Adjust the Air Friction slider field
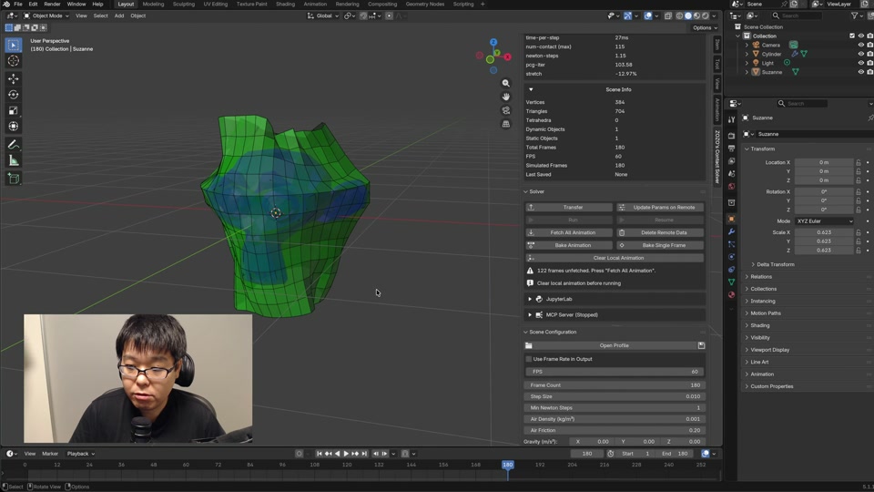Screen dimensions: 874x492 click(615, 430)
